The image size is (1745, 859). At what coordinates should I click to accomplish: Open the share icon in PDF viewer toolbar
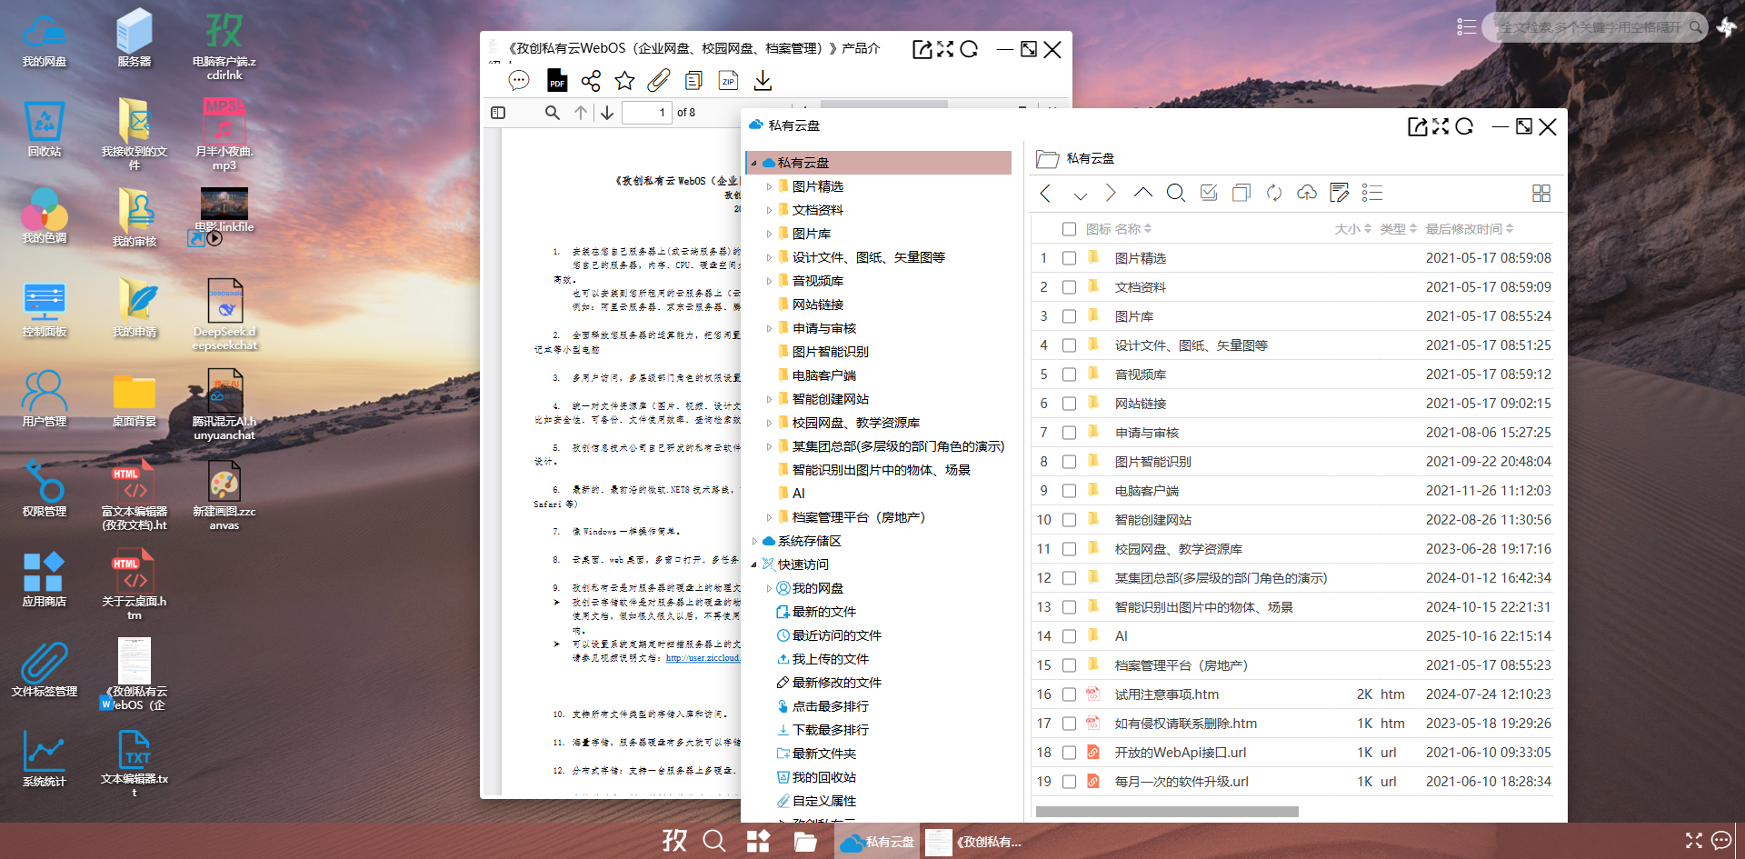coord(591,80)
